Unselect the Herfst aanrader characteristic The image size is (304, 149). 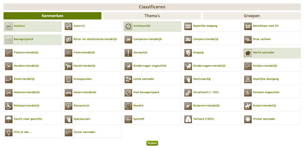pos(272,53)
